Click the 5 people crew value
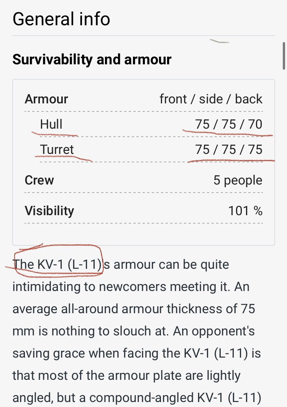This screenshot has height=407, width=287. (x=238, y=180)
